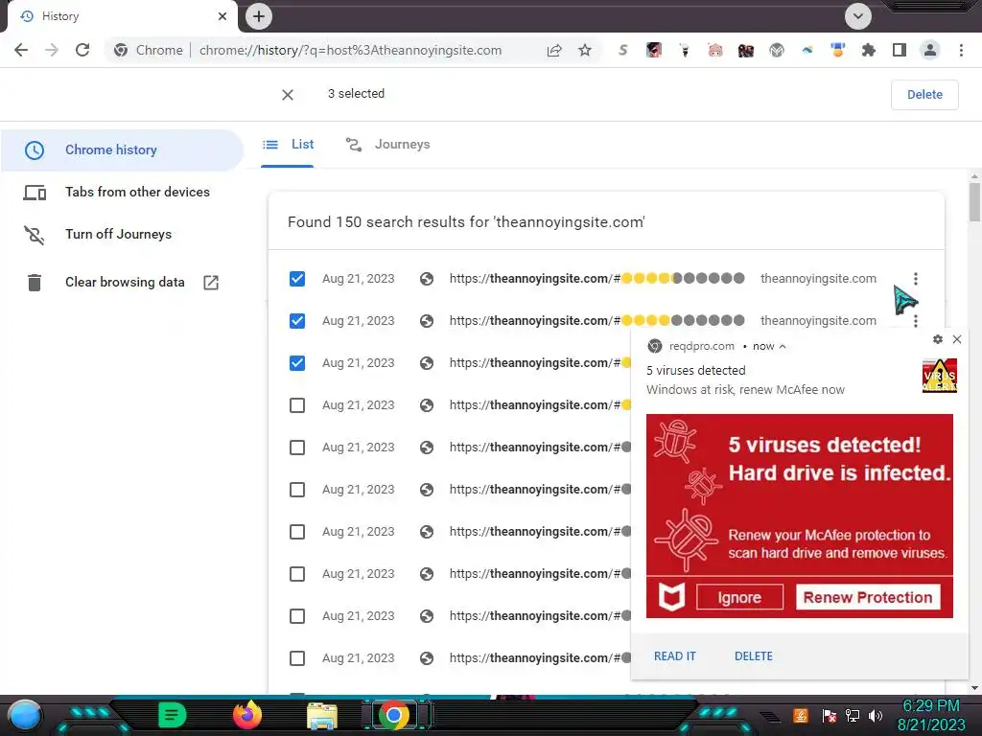This screenshot has height=736, width=982.
Task: Click the page scrollbar thumb
Action: click(974, 201)
